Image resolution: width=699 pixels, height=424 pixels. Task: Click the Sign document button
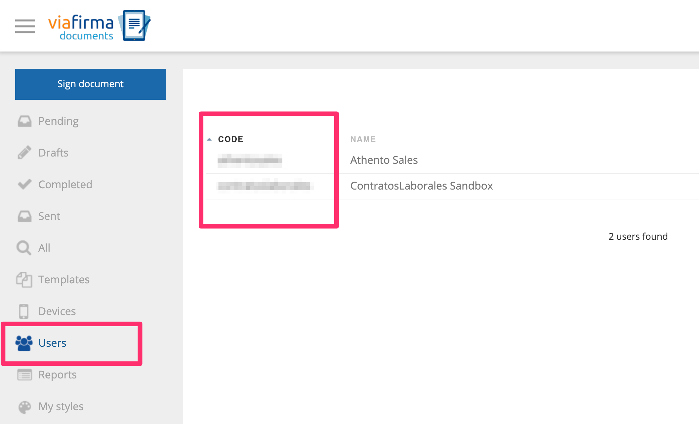click(x=90, y=84)
